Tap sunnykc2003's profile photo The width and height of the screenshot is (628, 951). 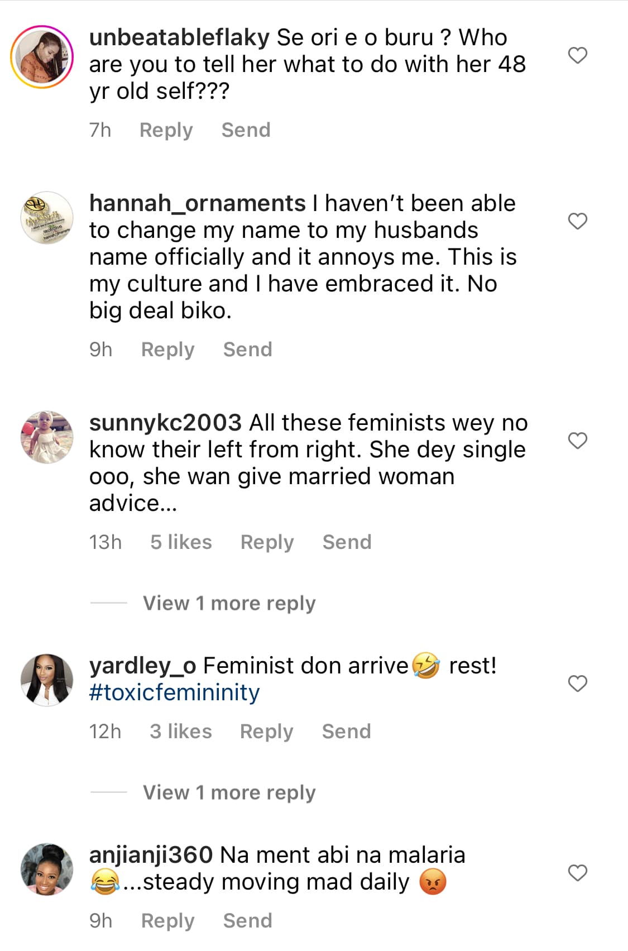47,437
